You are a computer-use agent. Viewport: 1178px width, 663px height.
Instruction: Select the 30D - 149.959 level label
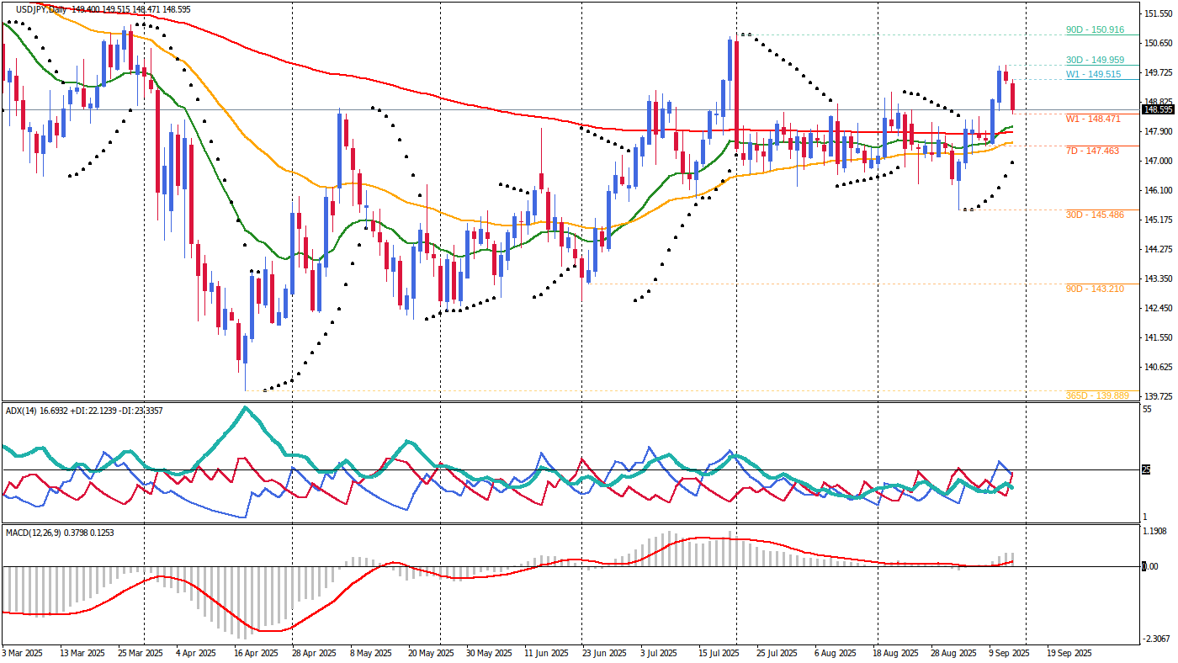[x=1095, y=60]
